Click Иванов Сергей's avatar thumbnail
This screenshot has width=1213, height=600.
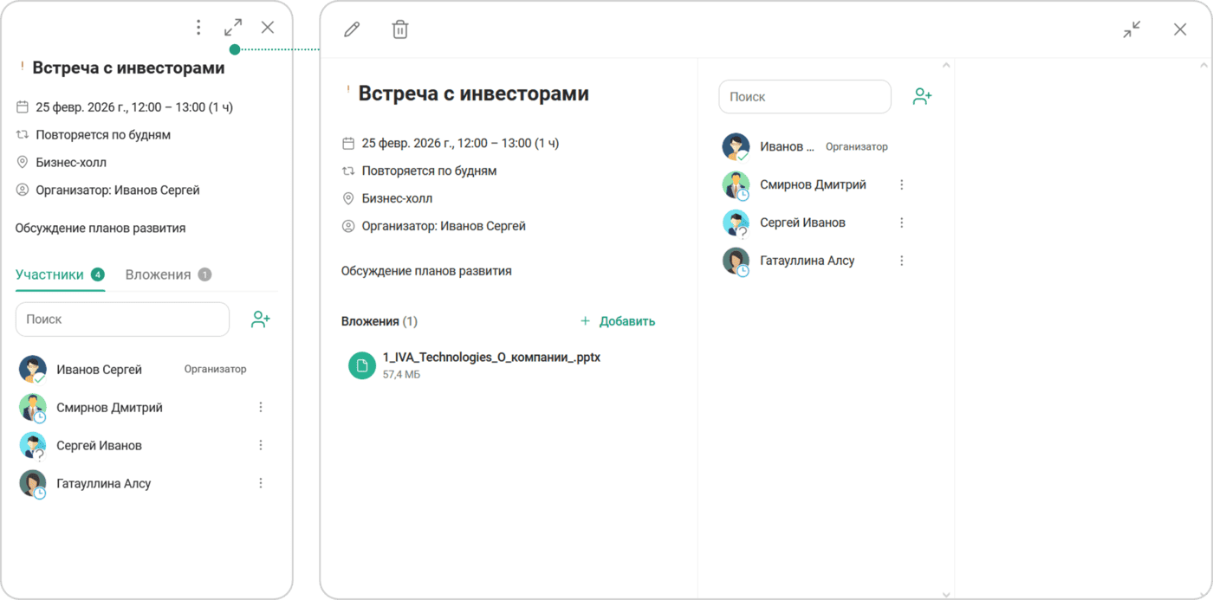[736, 145]
